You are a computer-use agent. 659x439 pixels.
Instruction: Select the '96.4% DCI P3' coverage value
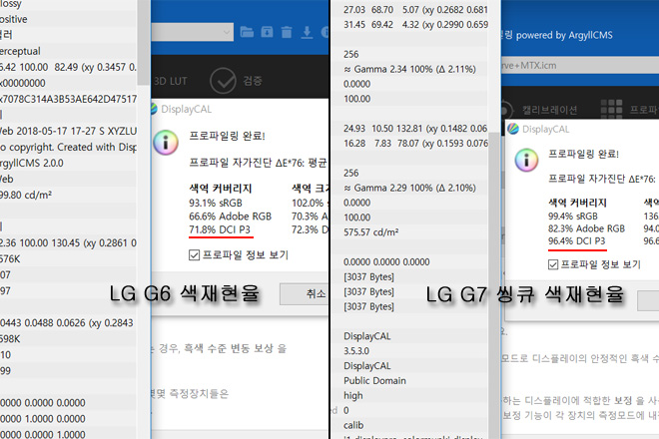click(x=576, y=241)
